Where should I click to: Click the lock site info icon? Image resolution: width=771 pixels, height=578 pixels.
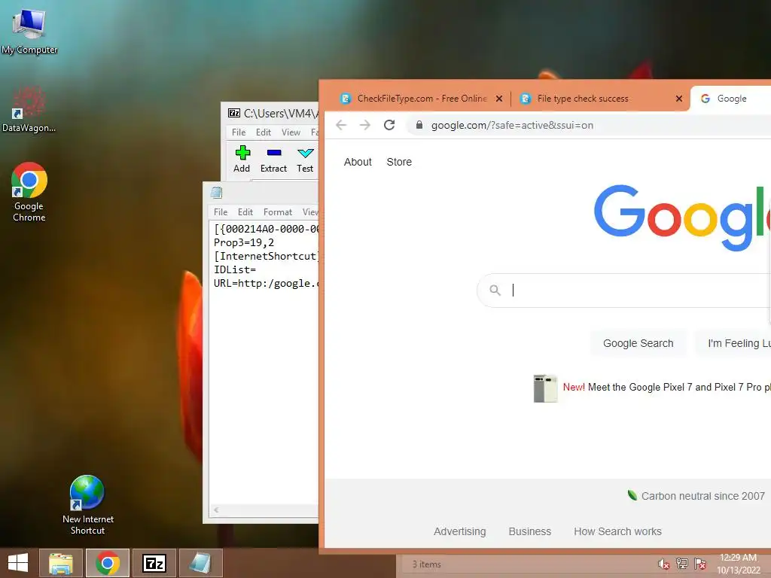point(419,126)
